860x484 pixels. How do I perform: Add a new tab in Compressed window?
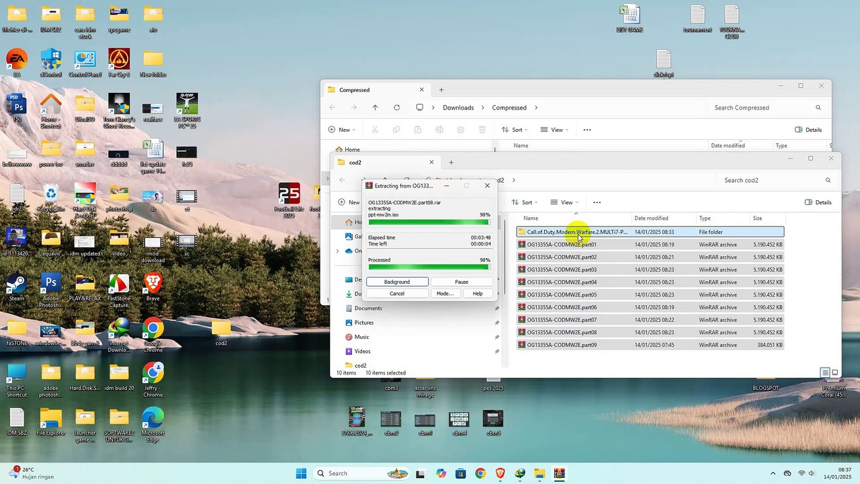[441, 90]
